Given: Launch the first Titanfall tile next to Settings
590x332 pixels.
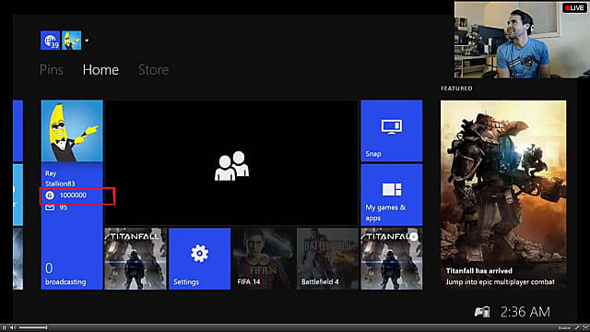Looking at the screenshot, I should tap(136, 258).
